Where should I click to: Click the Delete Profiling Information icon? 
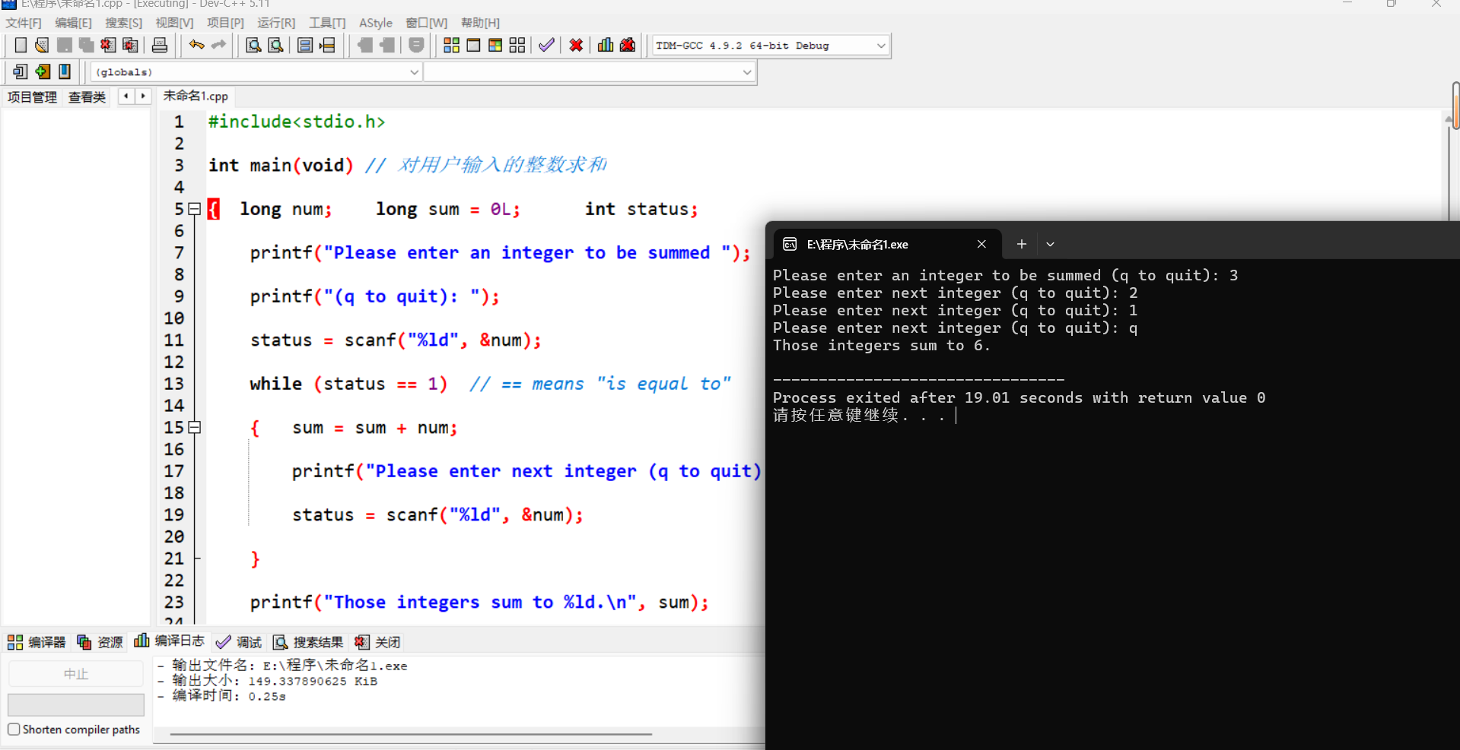(628, 46)
